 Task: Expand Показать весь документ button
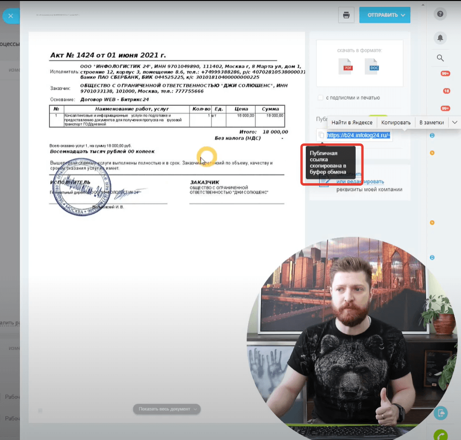(x=166, y=409)
